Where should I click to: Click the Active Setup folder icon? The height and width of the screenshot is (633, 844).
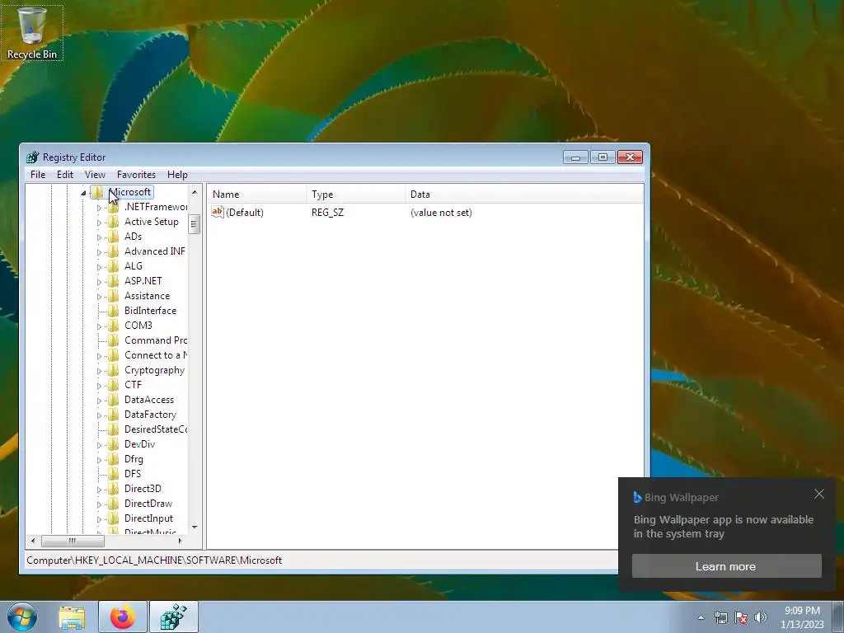click(113, 222)
